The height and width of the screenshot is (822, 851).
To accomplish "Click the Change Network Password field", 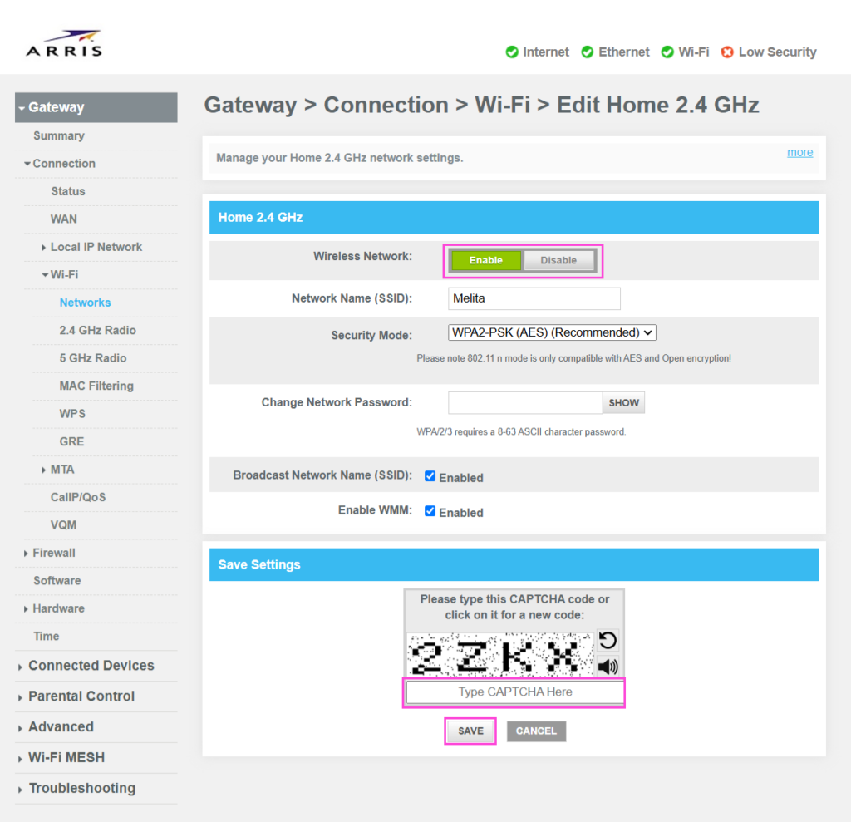I will coord(525,403).
